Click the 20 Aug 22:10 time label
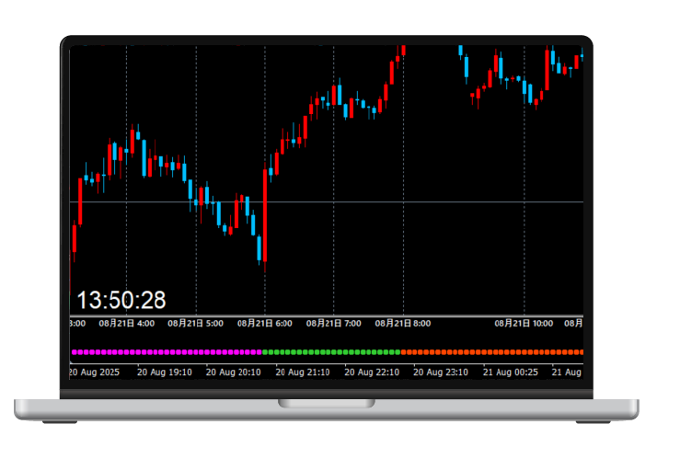The height and width of the screenshot is (459, 680). (x=372, y=373)
